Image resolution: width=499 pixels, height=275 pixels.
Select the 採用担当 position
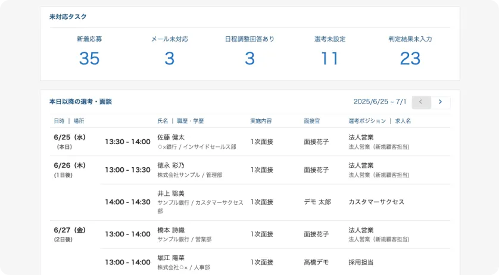(x=361, y=262)
